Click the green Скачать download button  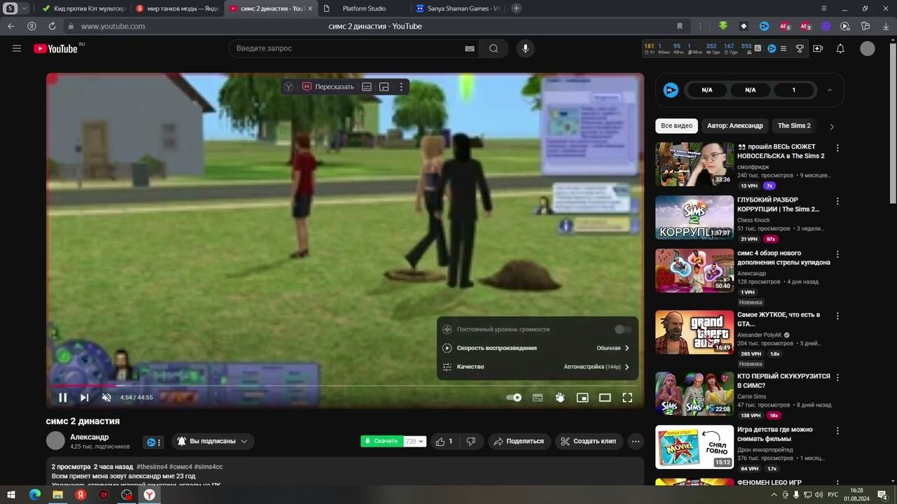pyautogui.click(x=382, y=442)
